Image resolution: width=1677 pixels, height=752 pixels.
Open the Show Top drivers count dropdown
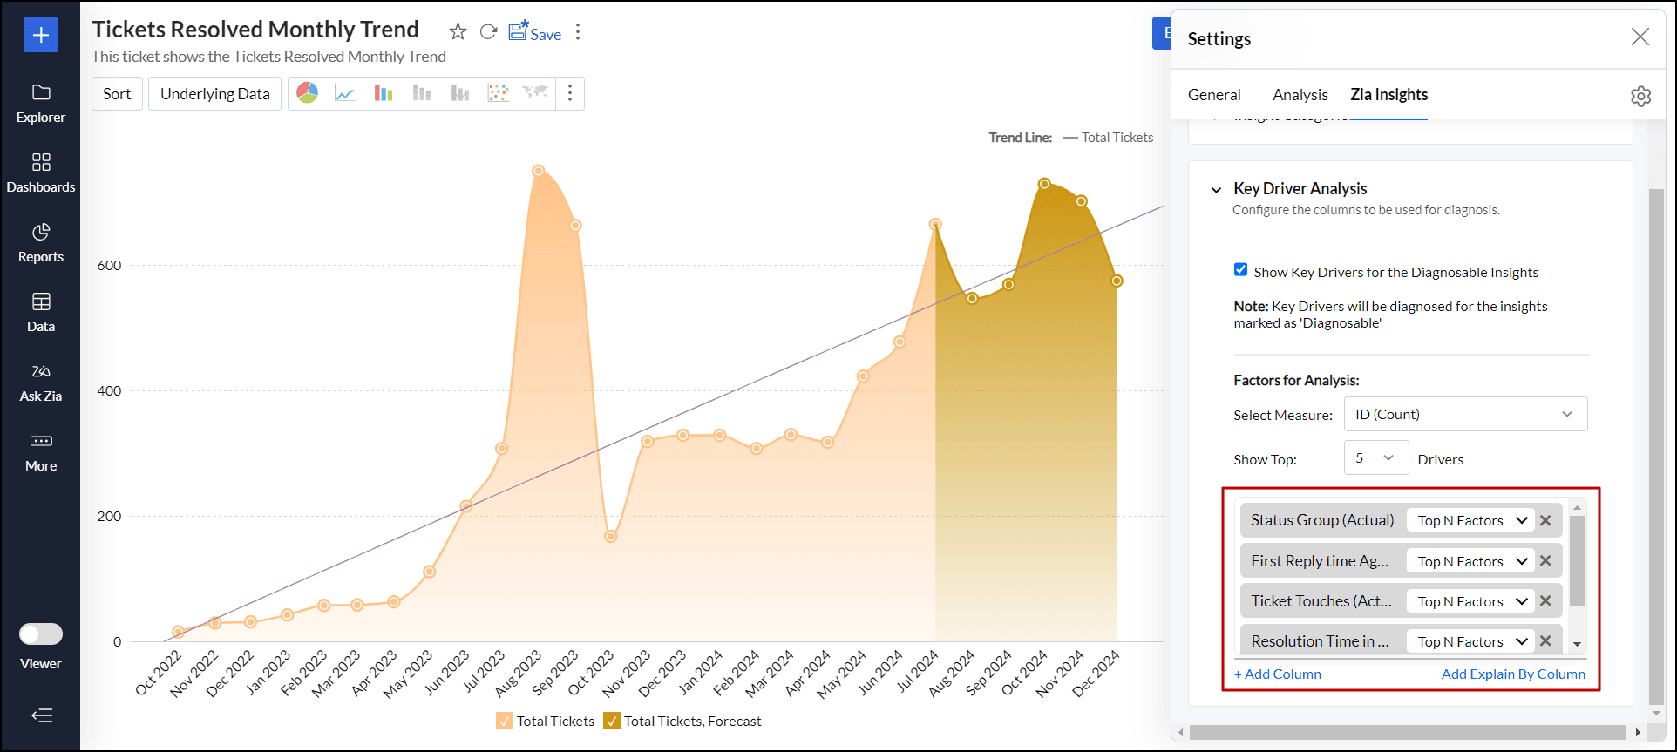[1375, 458]
